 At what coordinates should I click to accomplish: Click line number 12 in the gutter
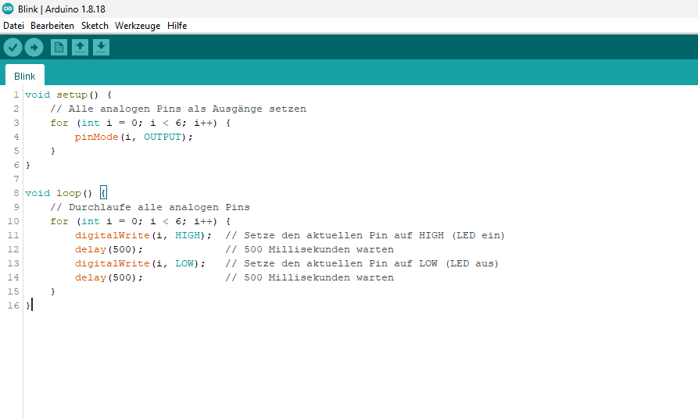pos(13,249)
